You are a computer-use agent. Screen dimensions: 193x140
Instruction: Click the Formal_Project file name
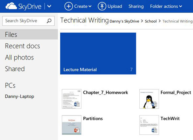[176, 92]
